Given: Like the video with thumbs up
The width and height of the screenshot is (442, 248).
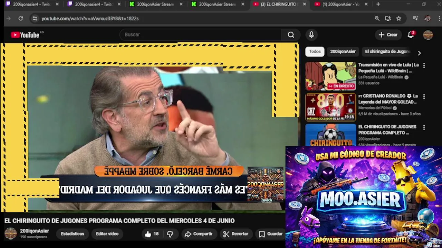Looking at the screenshot, I should coord(152,234).
